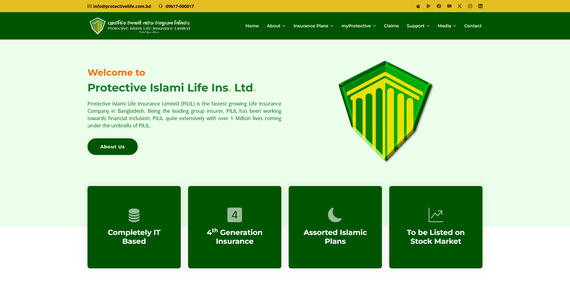Click the stock chart line icon
Image resolution: width=570 pixels, height=293 pixels.
[x=436, y=215]
